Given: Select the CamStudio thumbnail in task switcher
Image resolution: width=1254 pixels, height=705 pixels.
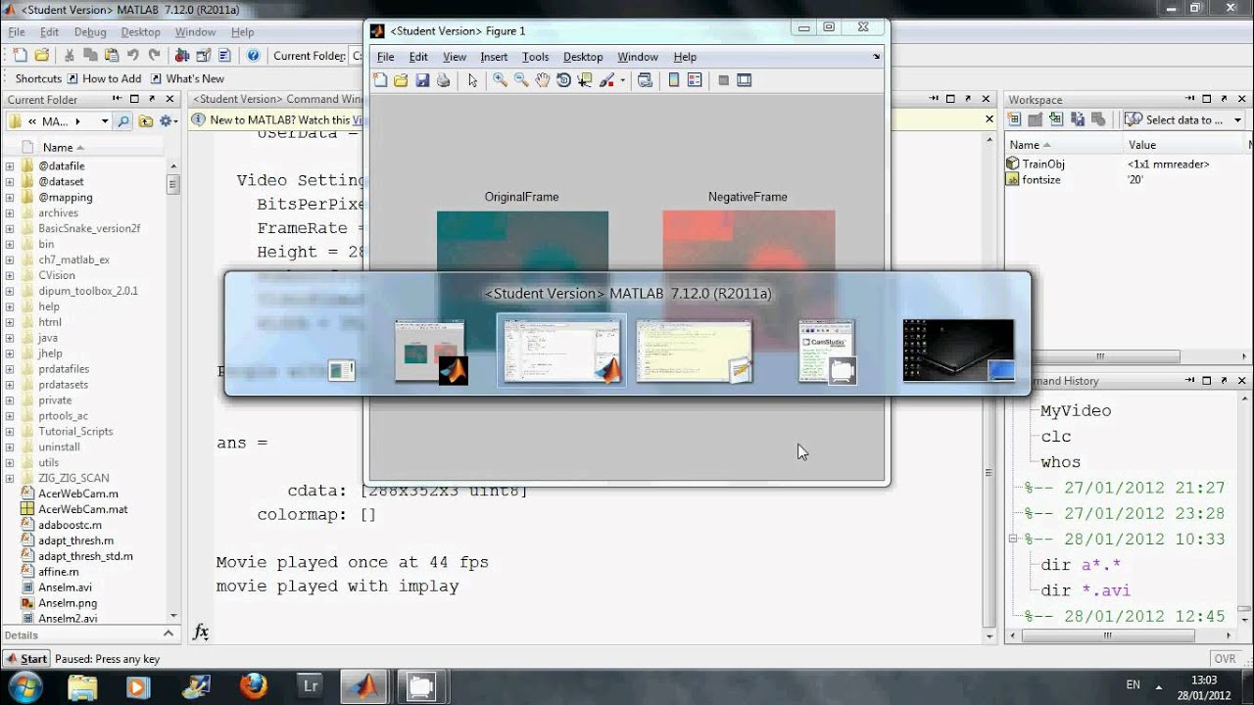Looking at the screenshot, I should point(827,351).
